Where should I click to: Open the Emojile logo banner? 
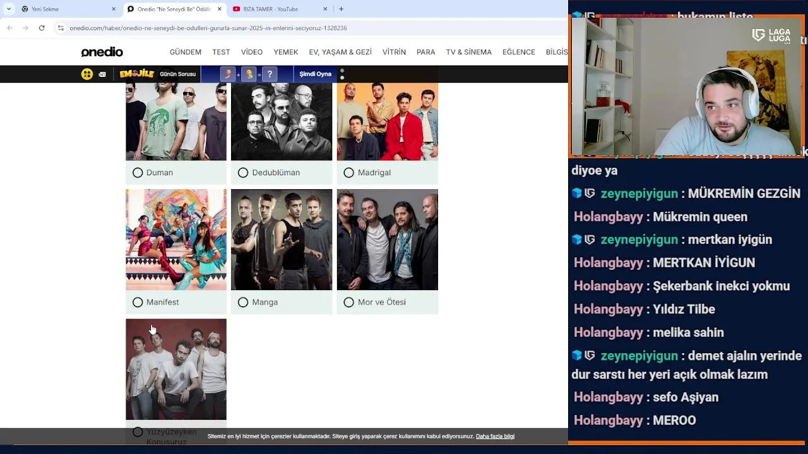coord(137,74)
